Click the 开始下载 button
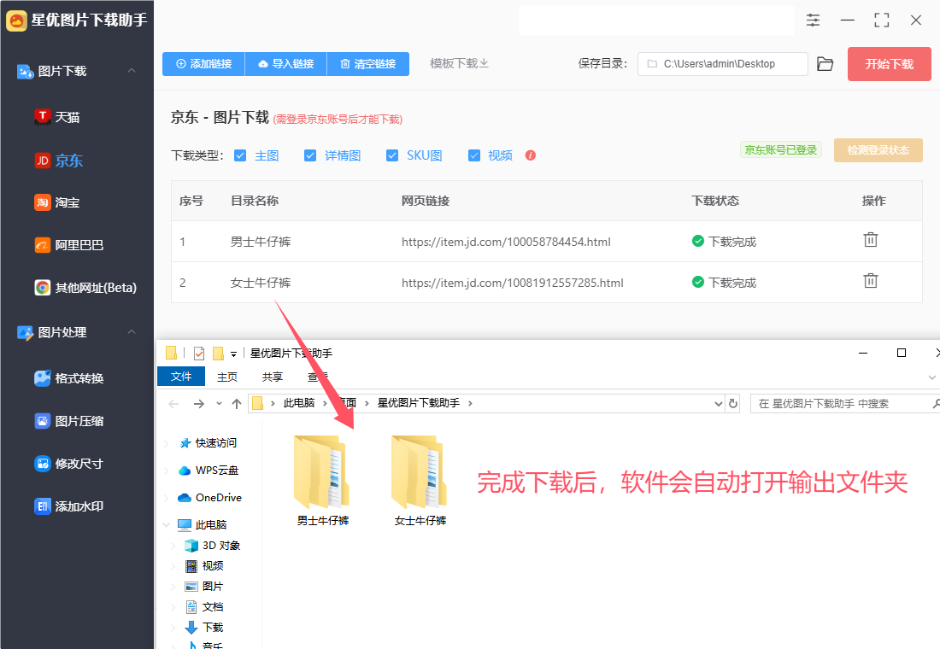940x649 pixels. click(x=889, y=63)
